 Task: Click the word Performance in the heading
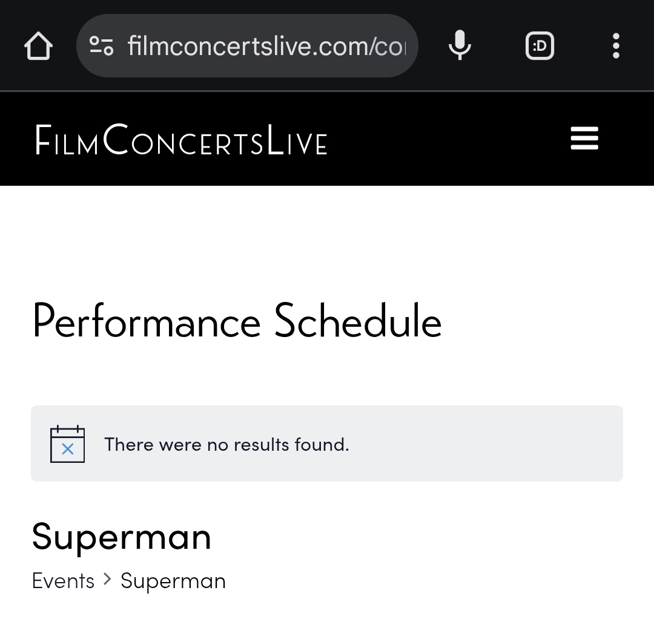coord(147,321)
